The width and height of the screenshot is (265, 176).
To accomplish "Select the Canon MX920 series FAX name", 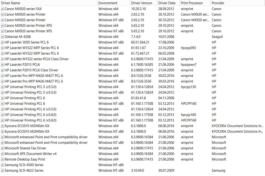I will tap(23, 9).
